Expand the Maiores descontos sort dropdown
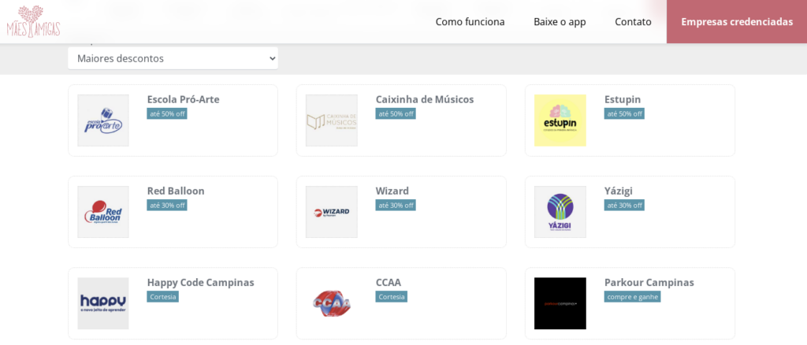Image resolution: width=807 pixels, height=345 pixels. [173, 58]
